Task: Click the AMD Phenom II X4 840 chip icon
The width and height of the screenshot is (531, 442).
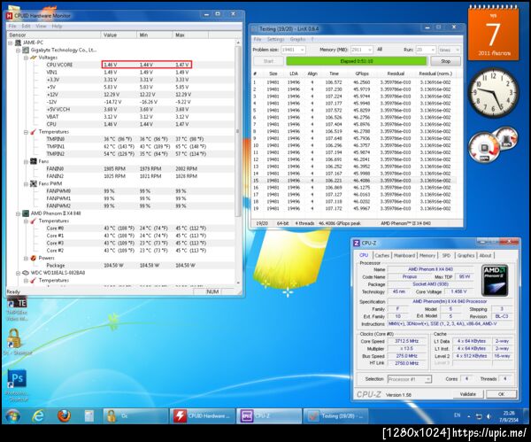Action: point(26,213)
